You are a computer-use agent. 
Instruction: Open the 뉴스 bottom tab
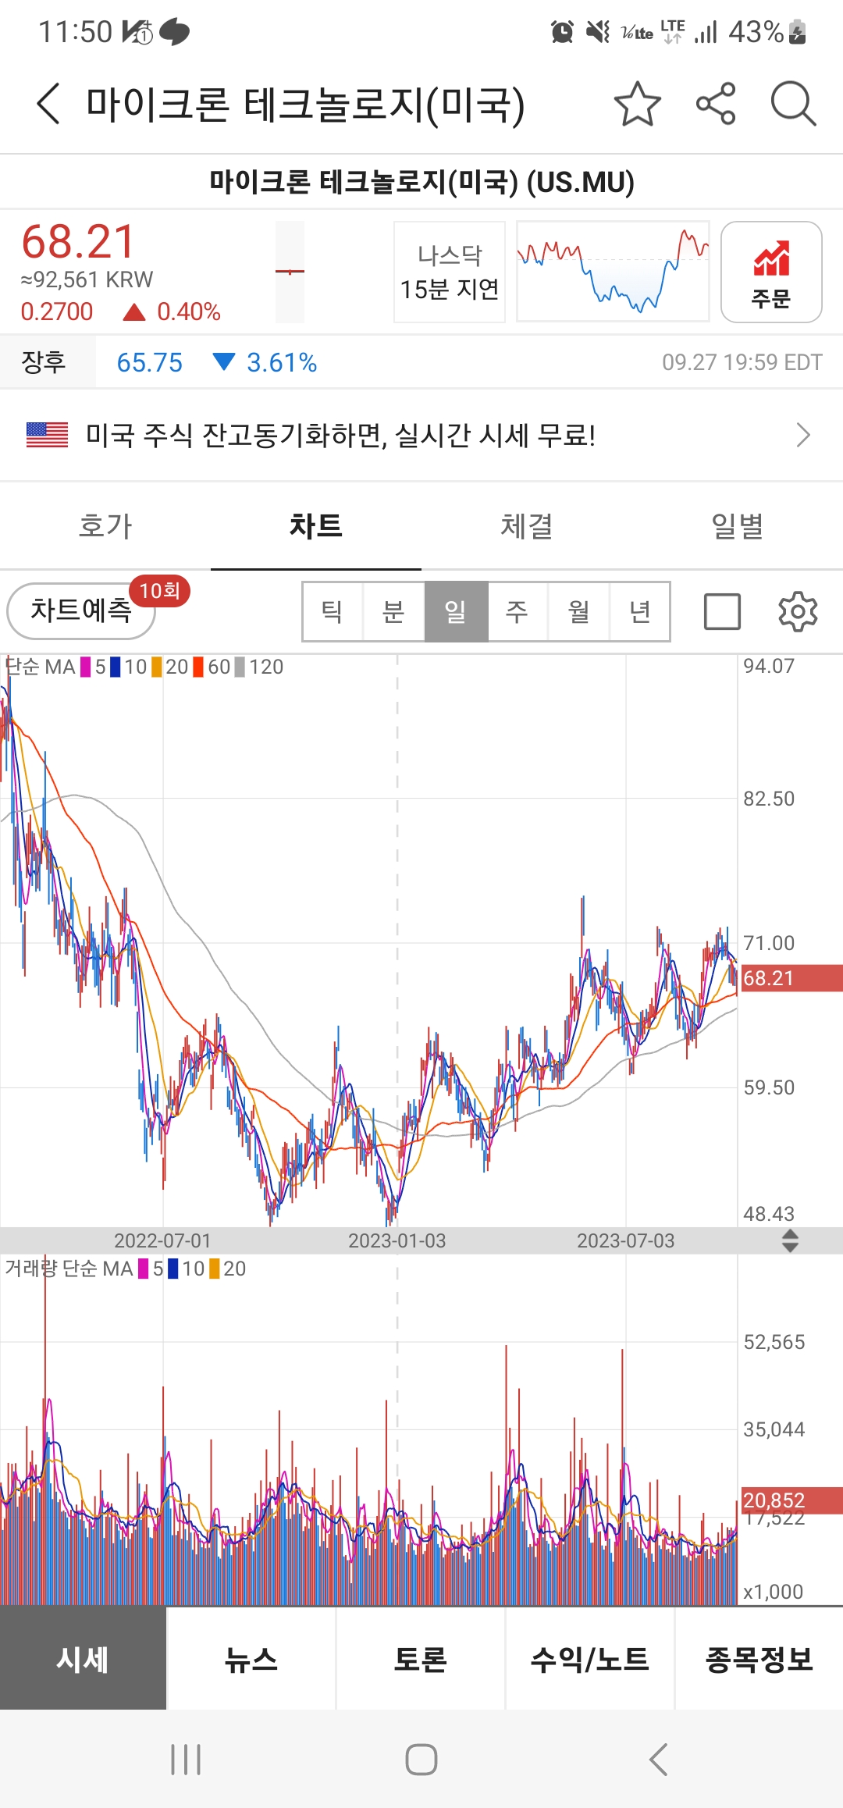point(251,1659)
